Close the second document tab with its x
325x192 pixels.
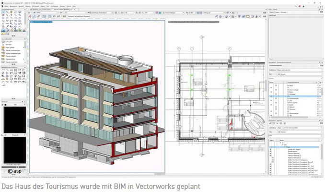(x=74, y=10)
